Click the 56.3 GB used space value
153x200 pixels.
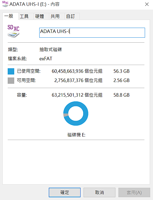pyautogui.click(x=121, y=71)
